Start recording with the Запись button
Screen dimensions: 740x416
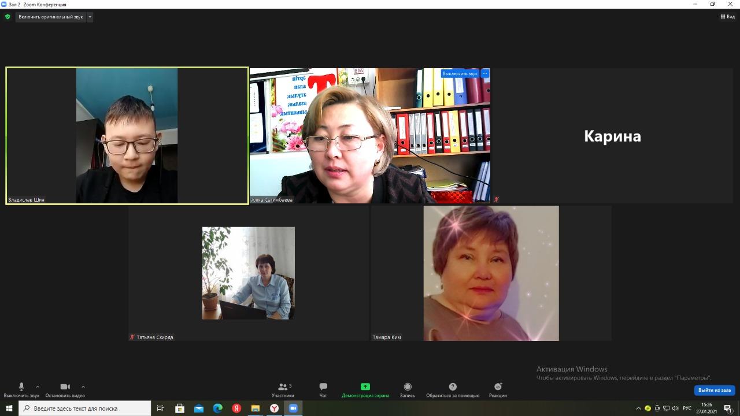click(408, 390)
